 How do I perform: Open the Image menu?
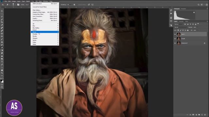point(14,1)
